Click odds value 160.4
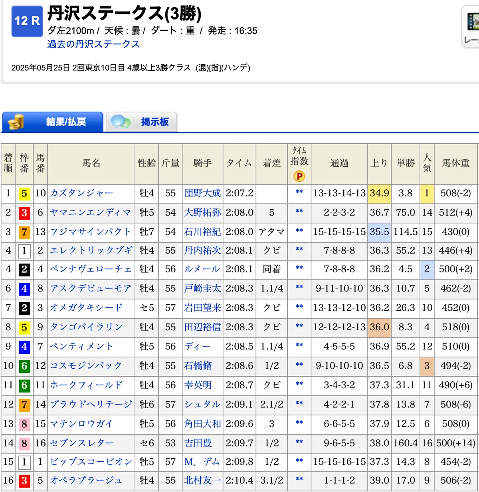This screenshot has width=479, height=492. [406, 443]
